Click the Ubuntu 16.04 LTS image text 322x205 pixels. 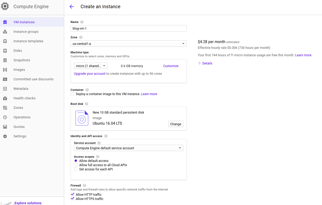tap(107, 123)
